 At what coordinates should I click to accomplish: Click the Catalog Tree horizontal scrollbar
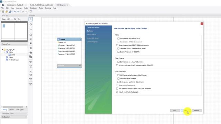coord(13,107)
